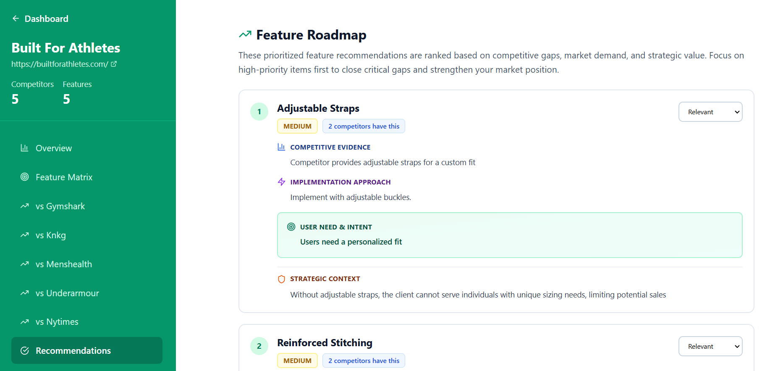Switch to the vs Underarmour comparison
This screenshot has height=371, width=770.
tap(67, 293)
